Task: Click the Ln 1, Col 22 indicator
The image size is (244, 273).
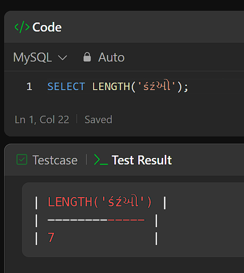Action: click(42, 120)
